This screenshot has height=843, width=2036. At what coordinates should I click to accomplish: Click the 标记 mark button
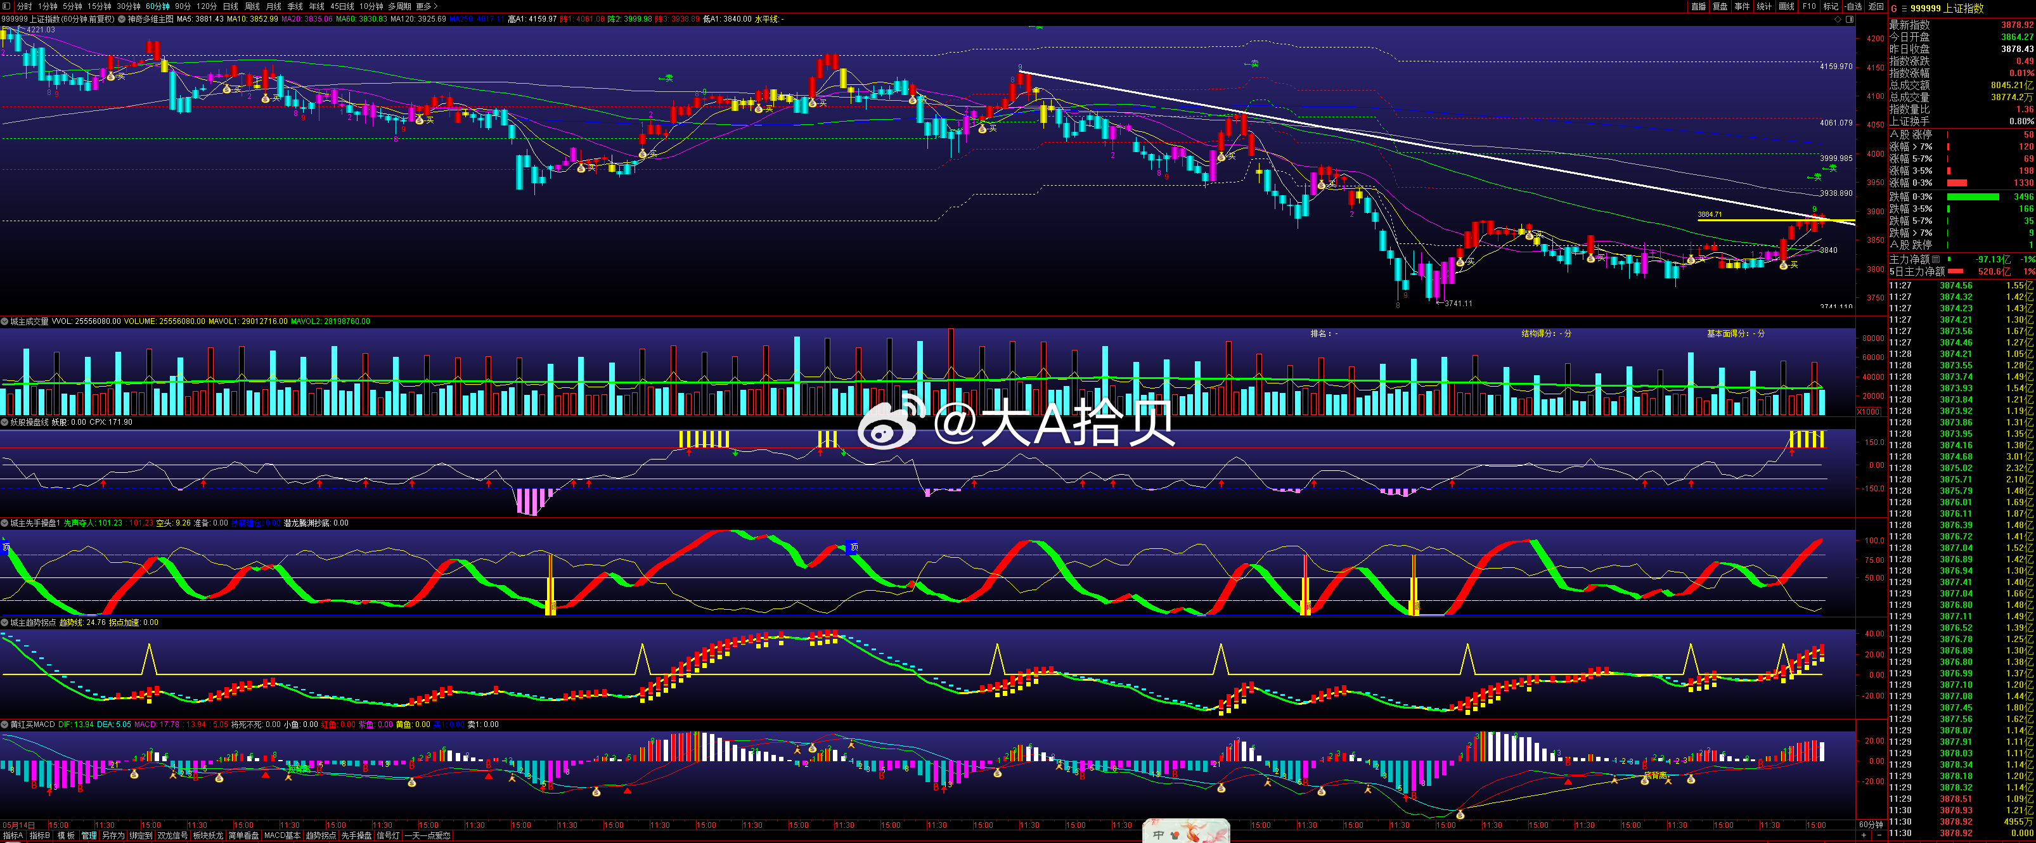pyautogui.click(x=1831, y=6)
